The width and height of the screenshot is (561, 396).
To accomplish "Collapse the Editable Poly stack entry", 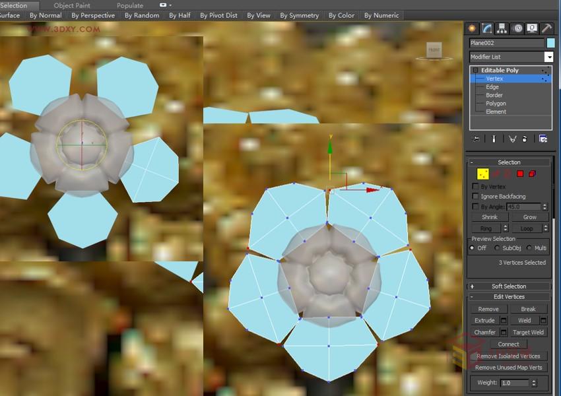I will 475,70.
